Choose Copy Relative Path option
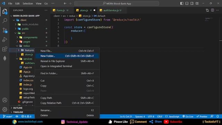The image size is (222, 125). [67, 103]
